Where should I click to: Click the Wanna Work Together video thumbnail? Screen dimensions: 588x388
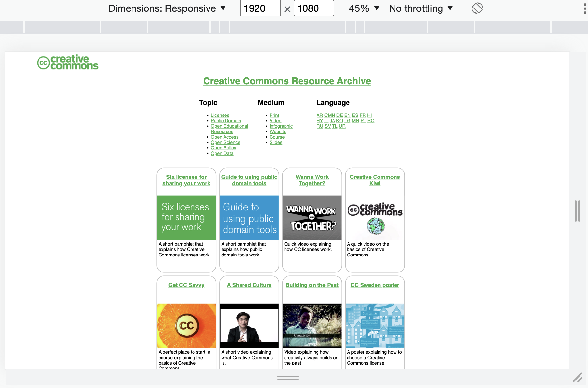(312, 218)
